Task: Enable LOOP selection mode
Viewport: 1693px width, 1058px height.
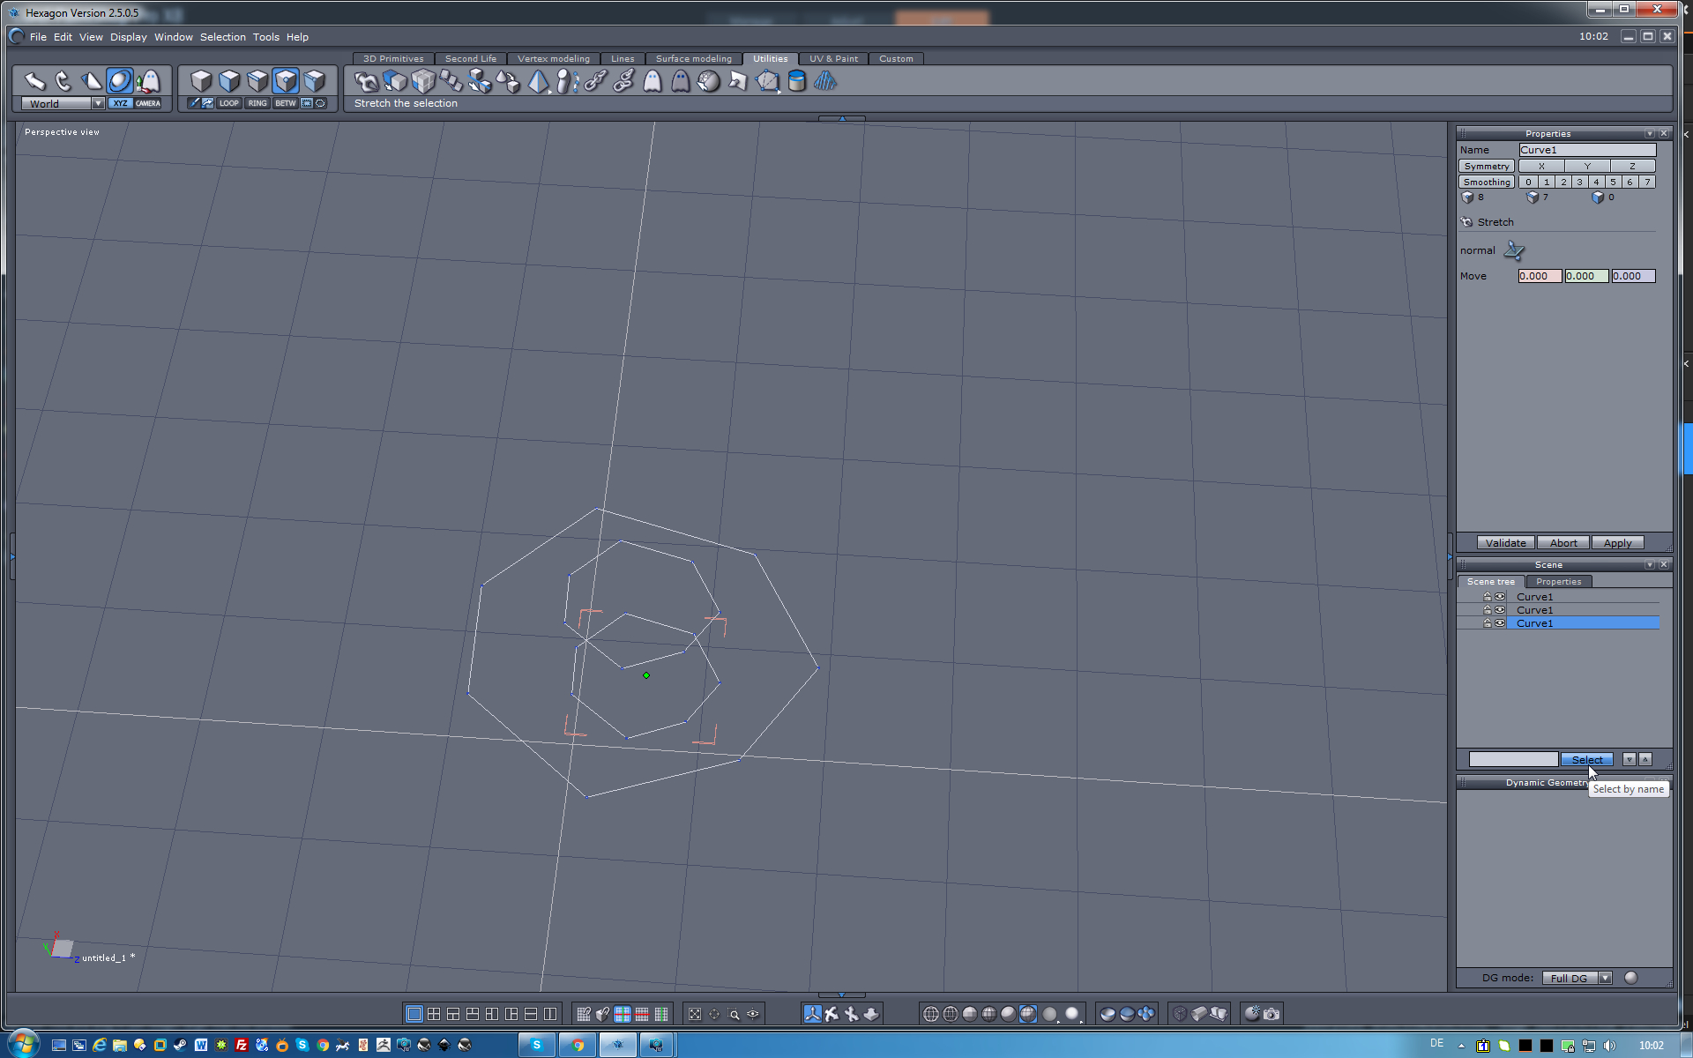Action: click(x=229, y=103)
